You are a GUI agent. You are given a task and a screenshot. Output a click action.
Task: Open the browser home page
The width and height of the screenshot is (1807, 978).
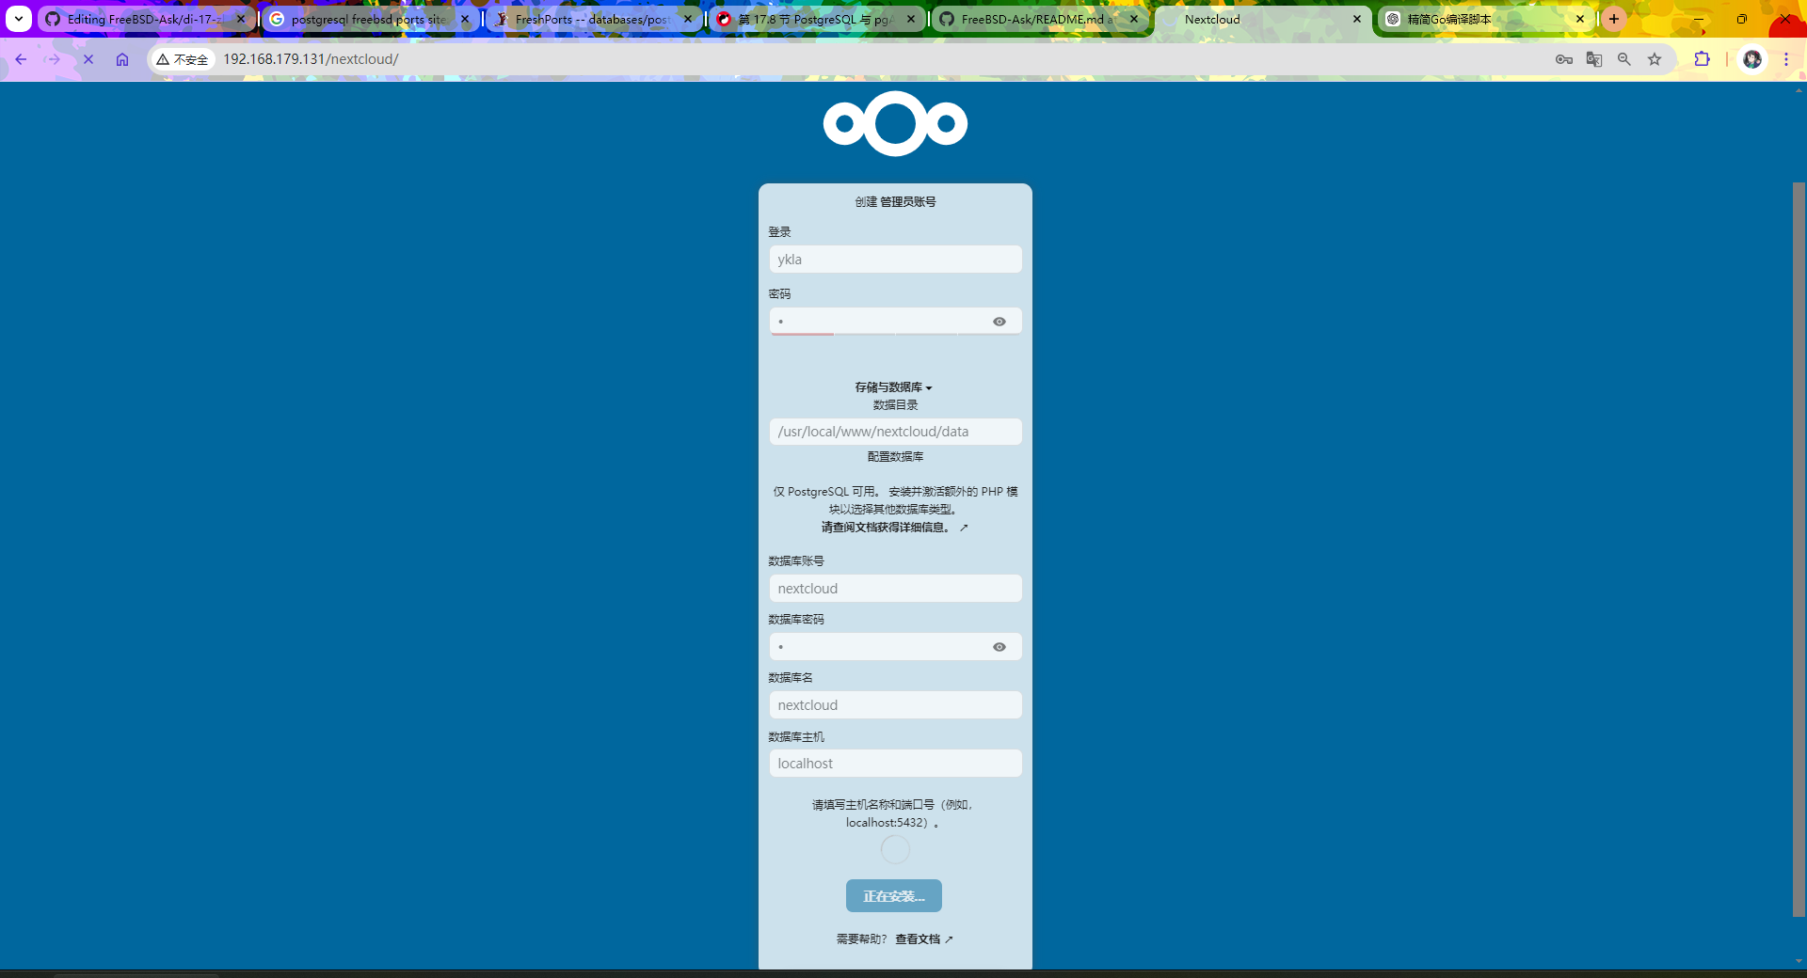pos(122,59)
